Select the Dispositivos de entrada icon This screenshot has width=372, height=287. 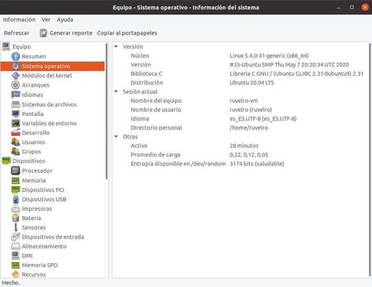pyautogui.click(x=16, y=237)
